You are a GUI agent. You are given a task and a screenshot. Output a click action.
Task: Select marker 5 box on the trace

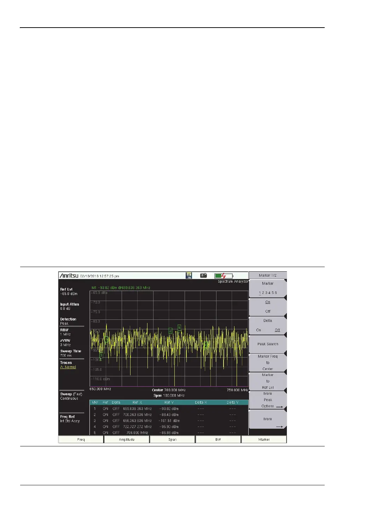click(179, 328)
